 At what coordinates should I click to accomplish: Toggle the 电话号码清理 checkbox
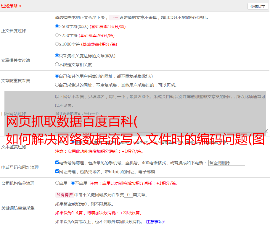click(x=57, y=163)
